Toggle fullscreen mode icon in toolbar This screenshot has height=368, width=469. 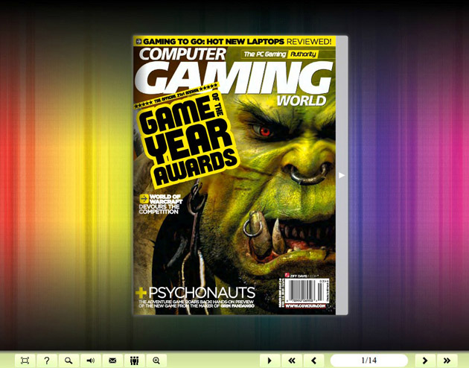coord(25,361)
